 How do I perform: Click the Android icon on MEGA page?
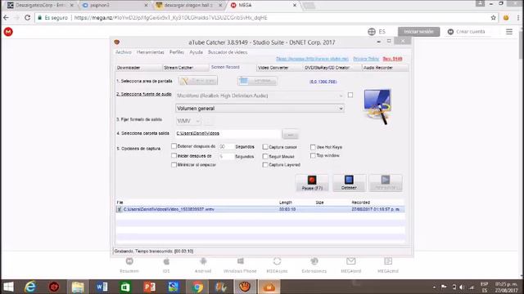203,261
